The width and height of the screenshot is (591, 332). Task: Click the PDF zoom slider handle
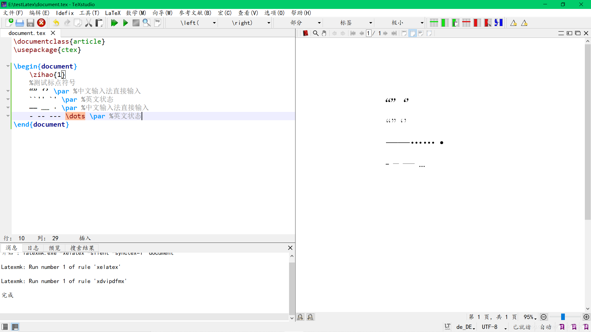563,317
